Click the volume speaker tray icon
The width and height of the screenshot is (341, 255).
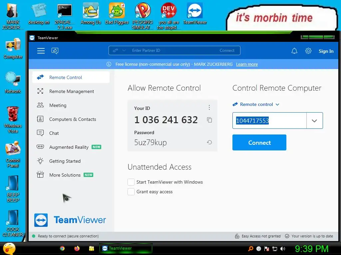click(x=283, y=249)
